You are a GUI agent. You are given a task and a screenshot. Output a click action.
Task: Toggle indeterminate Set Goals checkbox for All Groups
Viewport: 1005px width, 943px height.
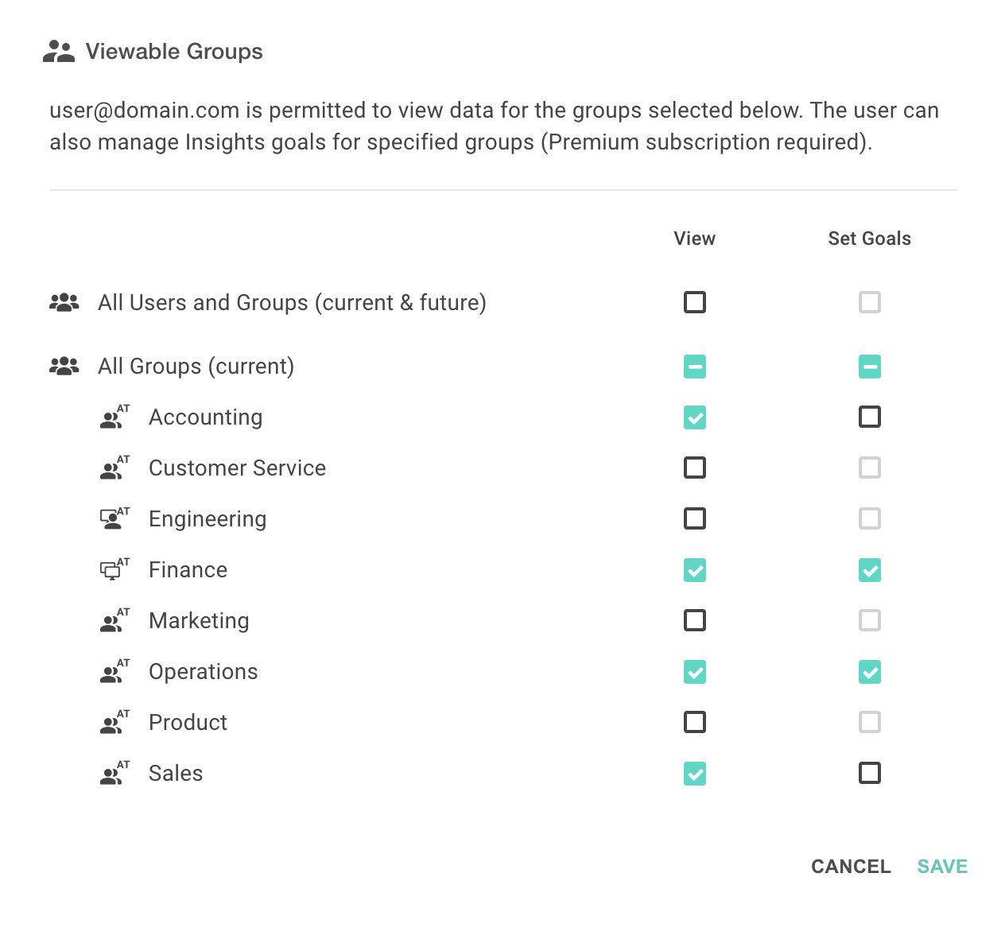tap(870, 367)
